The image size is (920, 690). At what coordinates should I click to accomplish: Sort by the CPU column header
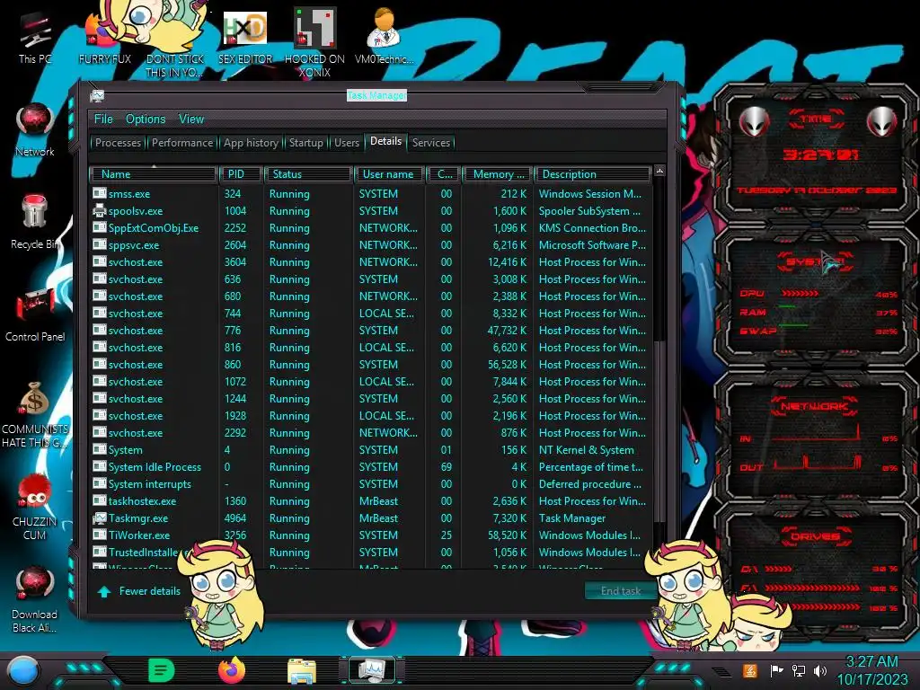[444, 174]
